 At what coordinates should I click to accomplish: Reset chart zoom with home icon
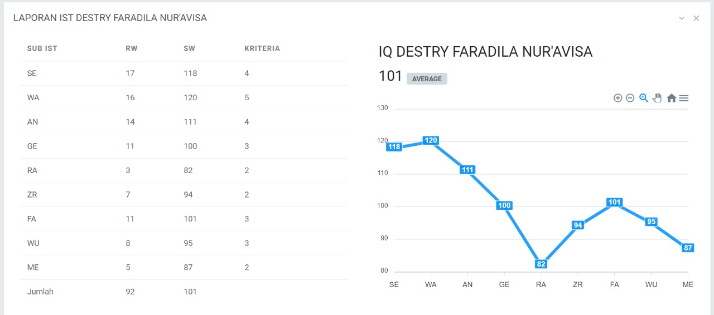click(x=672, y=98)
